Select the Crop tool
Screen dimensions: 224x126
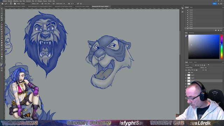point(2,18)
